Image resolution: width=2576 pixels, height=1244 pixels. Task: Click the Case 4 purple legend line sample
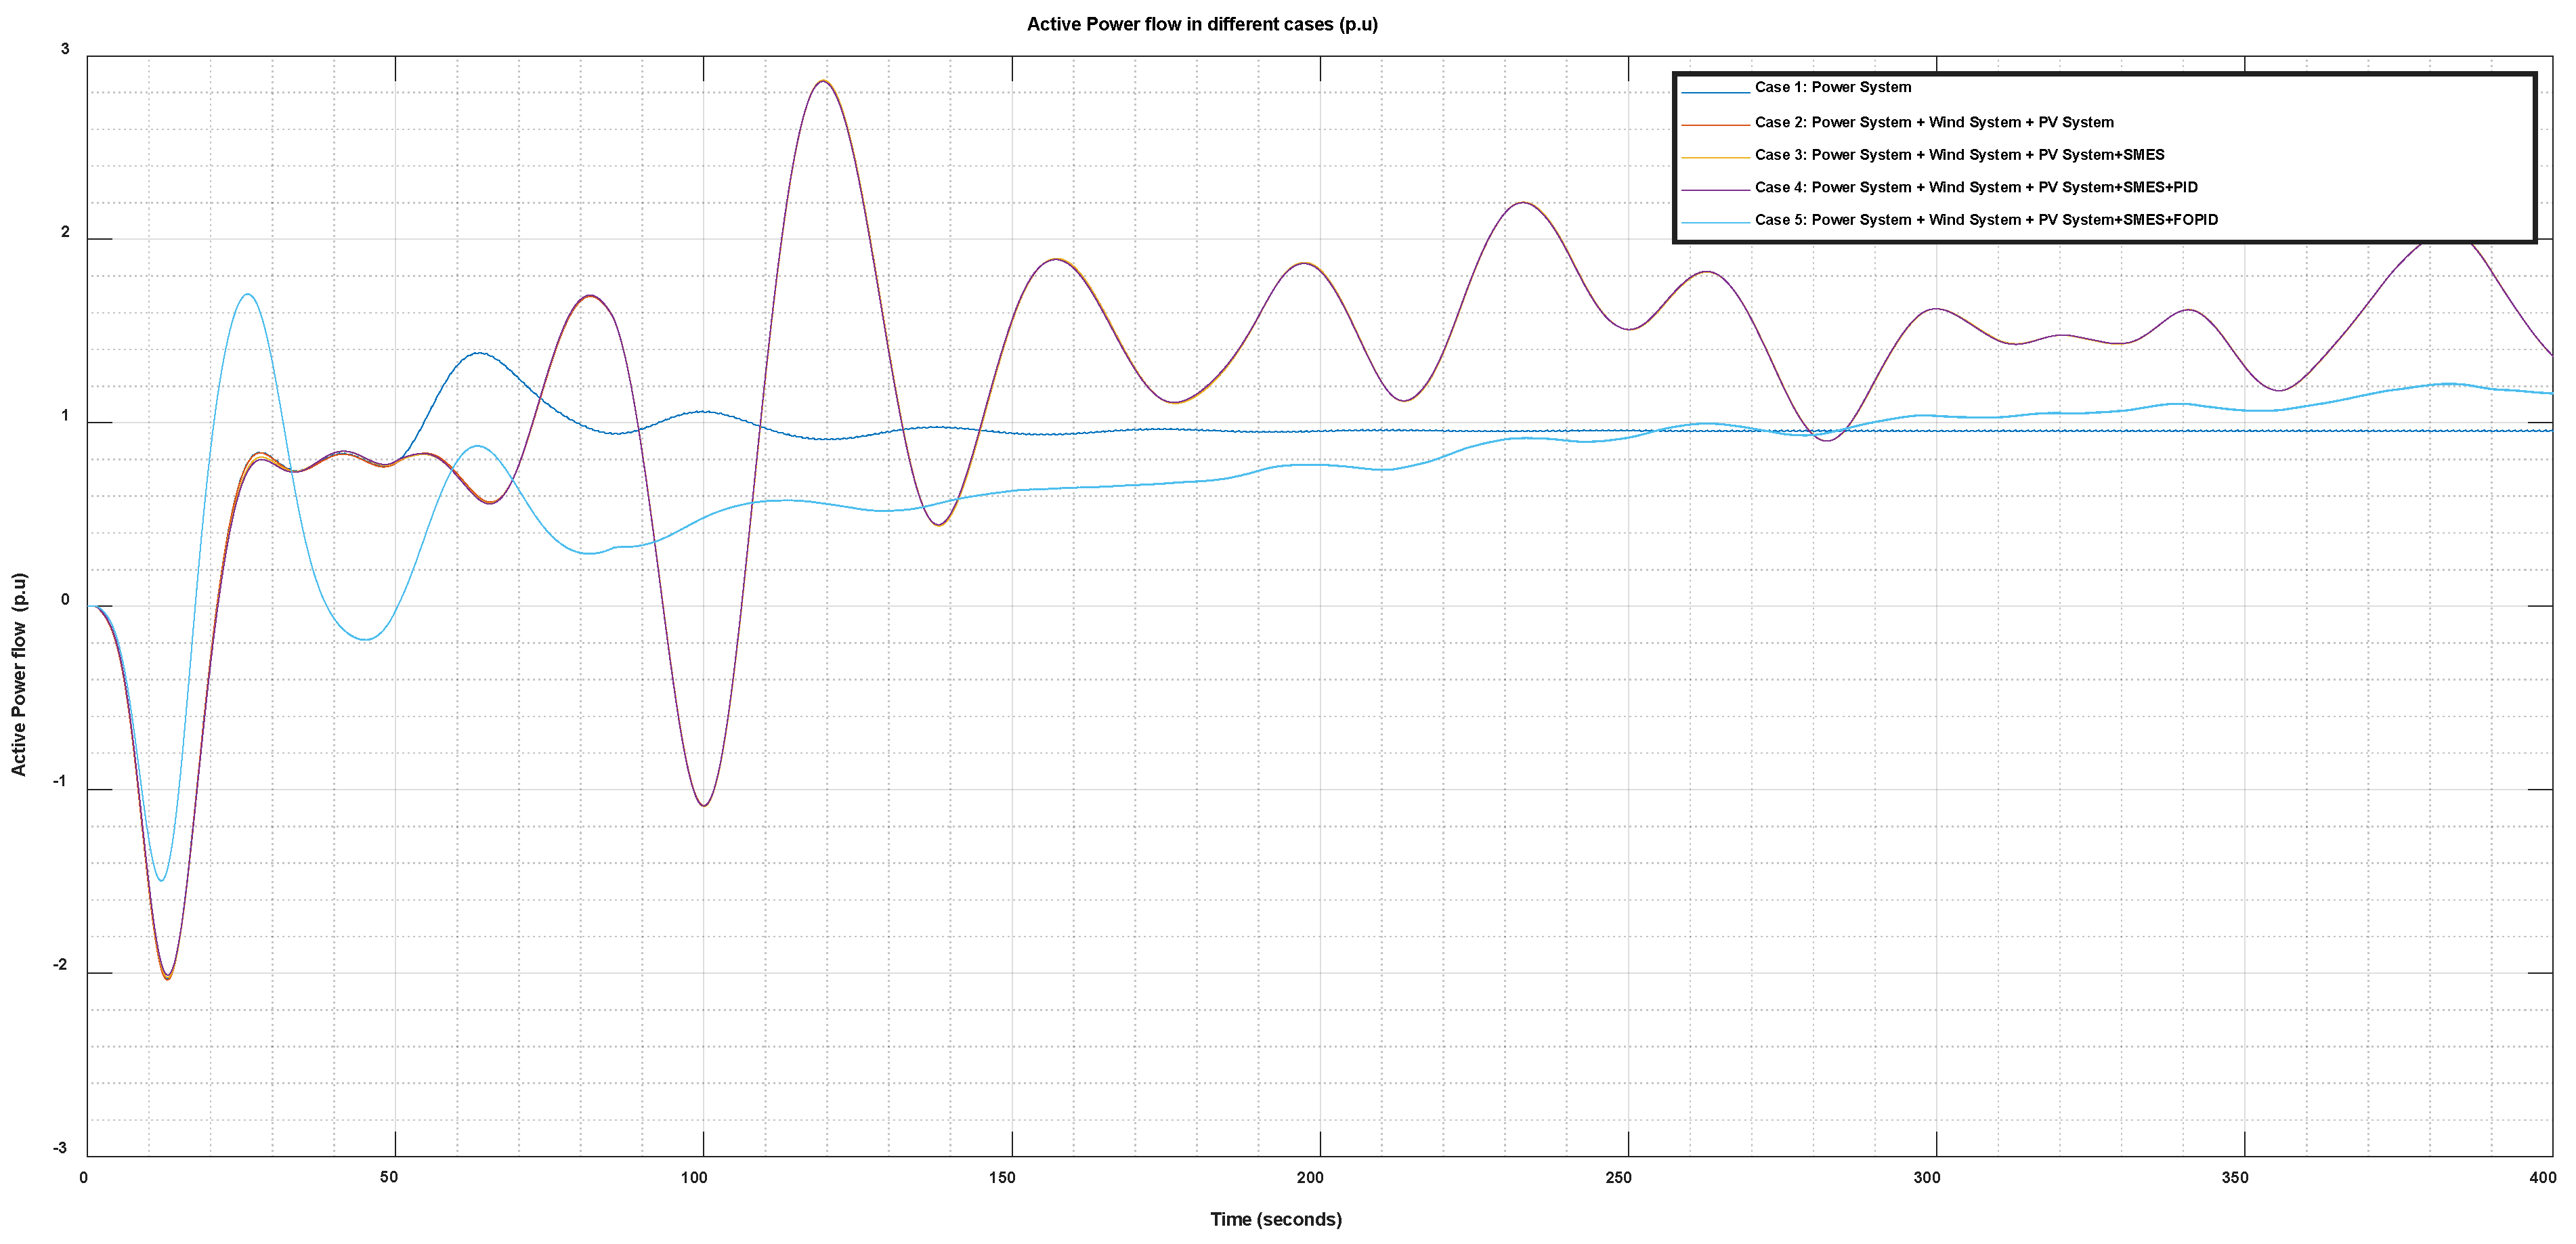[1715, 190]
